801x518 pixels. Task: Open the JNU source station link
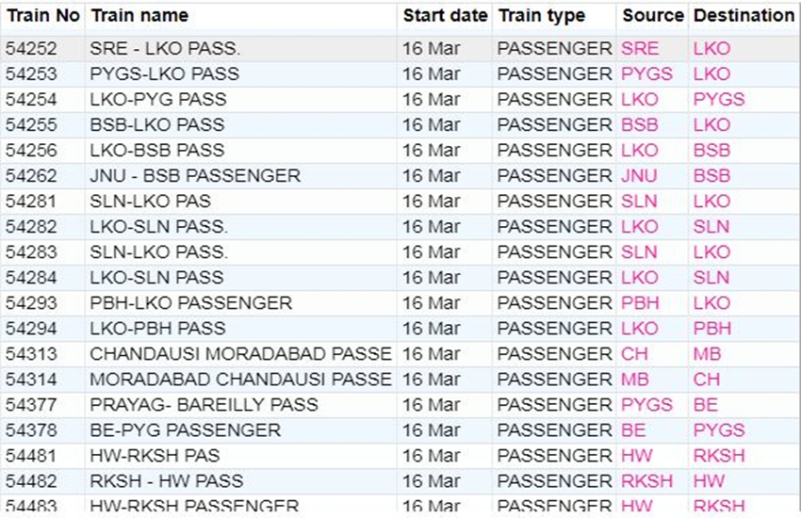click(640, 175)
